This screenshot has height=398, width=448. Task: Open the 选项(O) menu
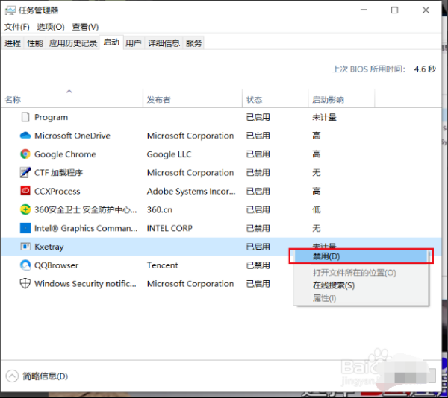tap(51, 27)
